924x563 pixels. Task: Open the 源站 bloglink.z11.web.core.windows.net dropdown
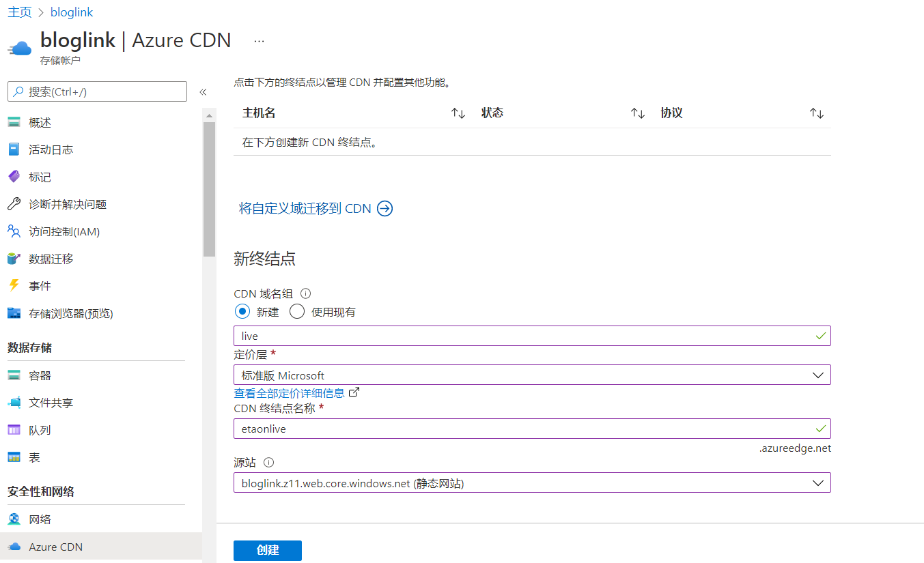click(x=532, y=482)
